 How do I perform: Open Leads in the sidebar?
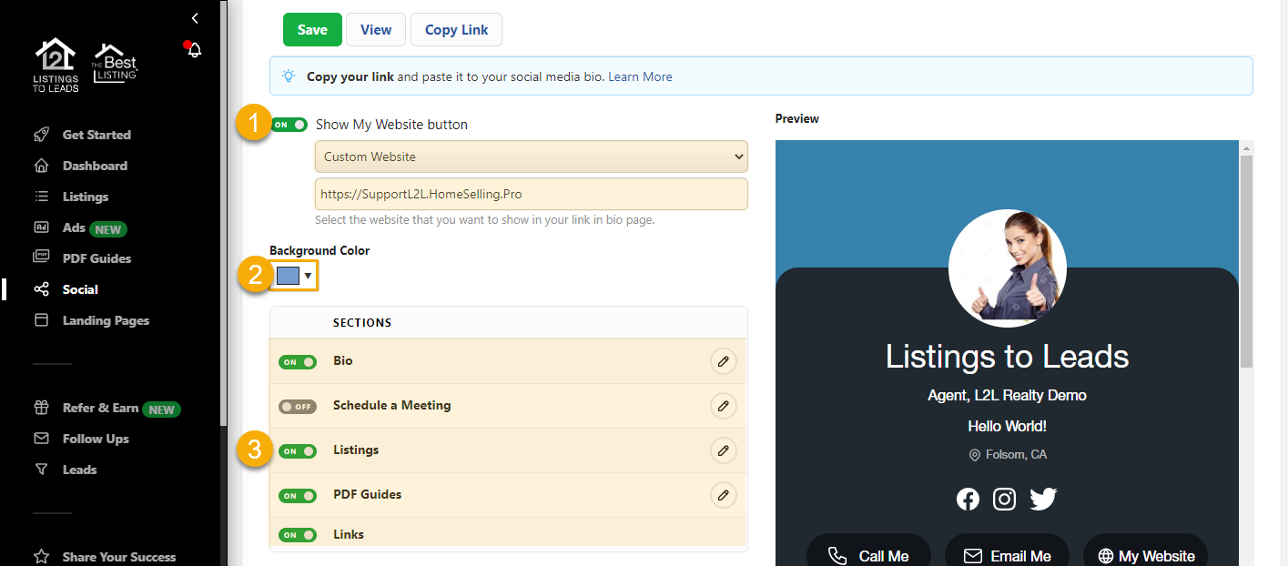79,470
